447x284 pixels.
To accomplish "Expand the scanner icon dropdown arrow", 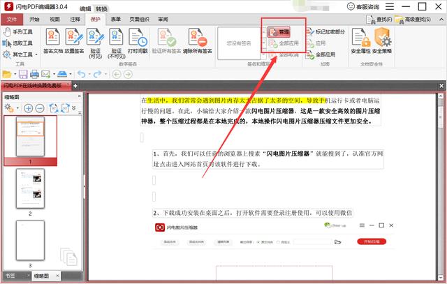I will [71, 75].
